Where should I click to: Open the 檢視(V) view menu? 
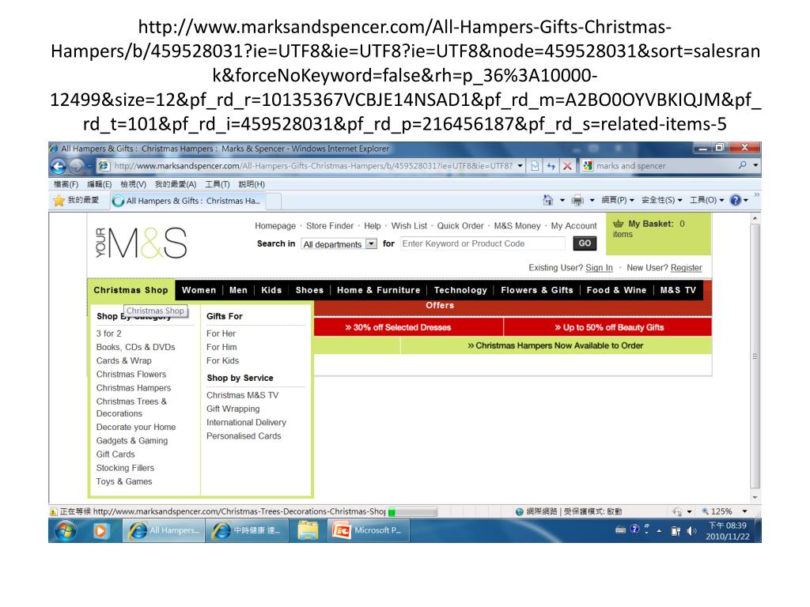(133, 184)
